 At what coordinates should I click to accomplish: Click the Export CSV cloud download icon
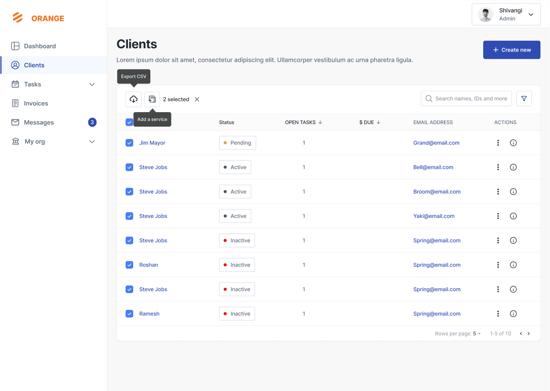[x=134, y=99]
